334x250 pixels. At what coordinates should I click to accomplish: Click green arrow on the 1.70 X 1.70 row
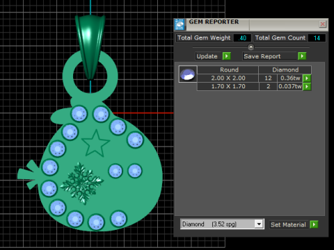click(x=307, y=87)
